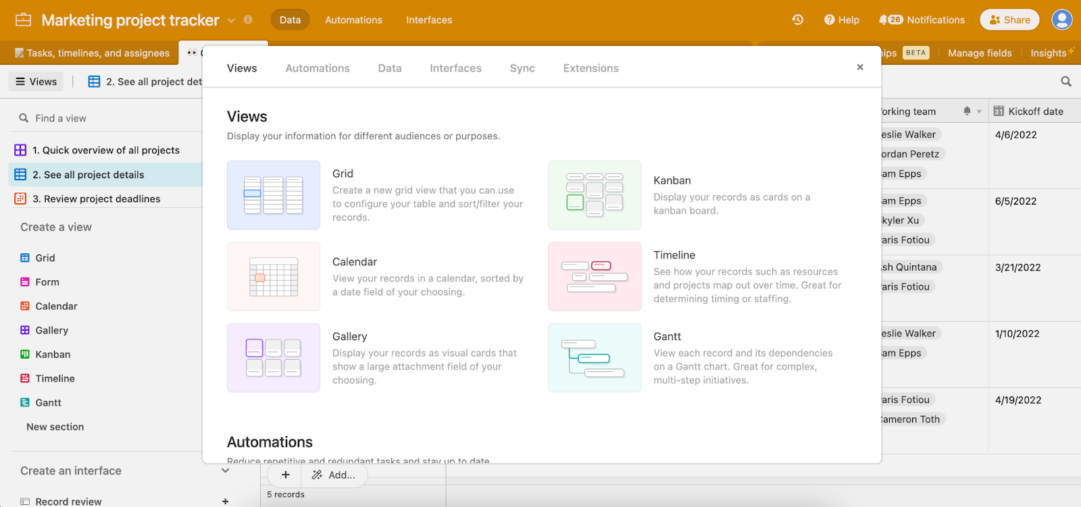Click the Kanban view thumbnail
Viewport: 1081px width, 507px height.
coord(595,195)
